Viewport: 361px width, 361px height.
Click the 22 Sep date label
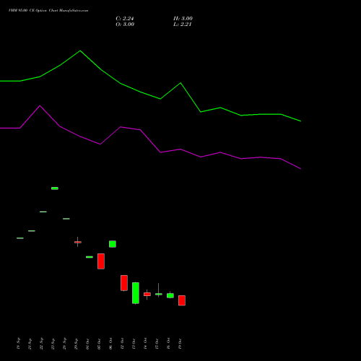tap(41, 344)
